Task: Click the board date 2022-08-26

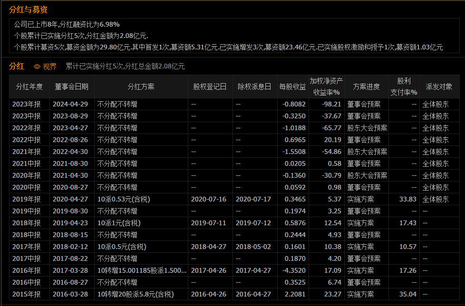Action: (x=70, y=140)
